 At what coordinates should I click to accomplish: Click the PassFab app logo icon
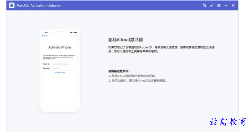tap(12, 5)
